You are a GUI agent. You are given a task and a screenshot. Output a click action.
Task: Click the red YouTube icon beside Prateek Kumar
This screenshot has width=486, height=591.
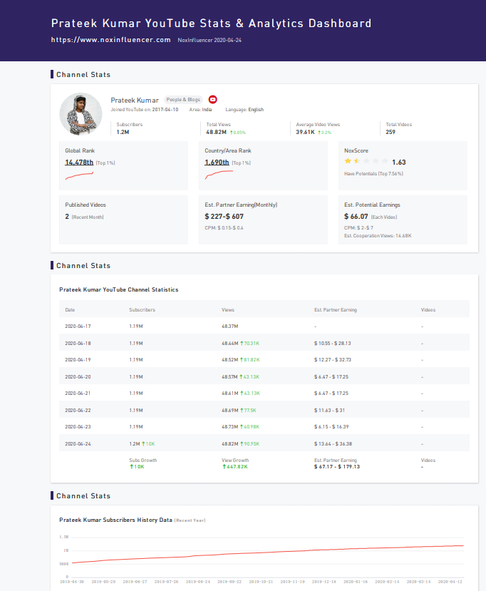[213, 100]
